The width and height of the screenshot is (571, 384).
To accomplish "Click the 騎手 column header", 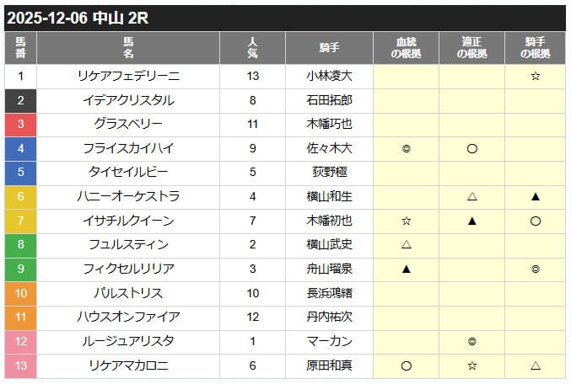I will pyautogui.click(x=329, y=48).
